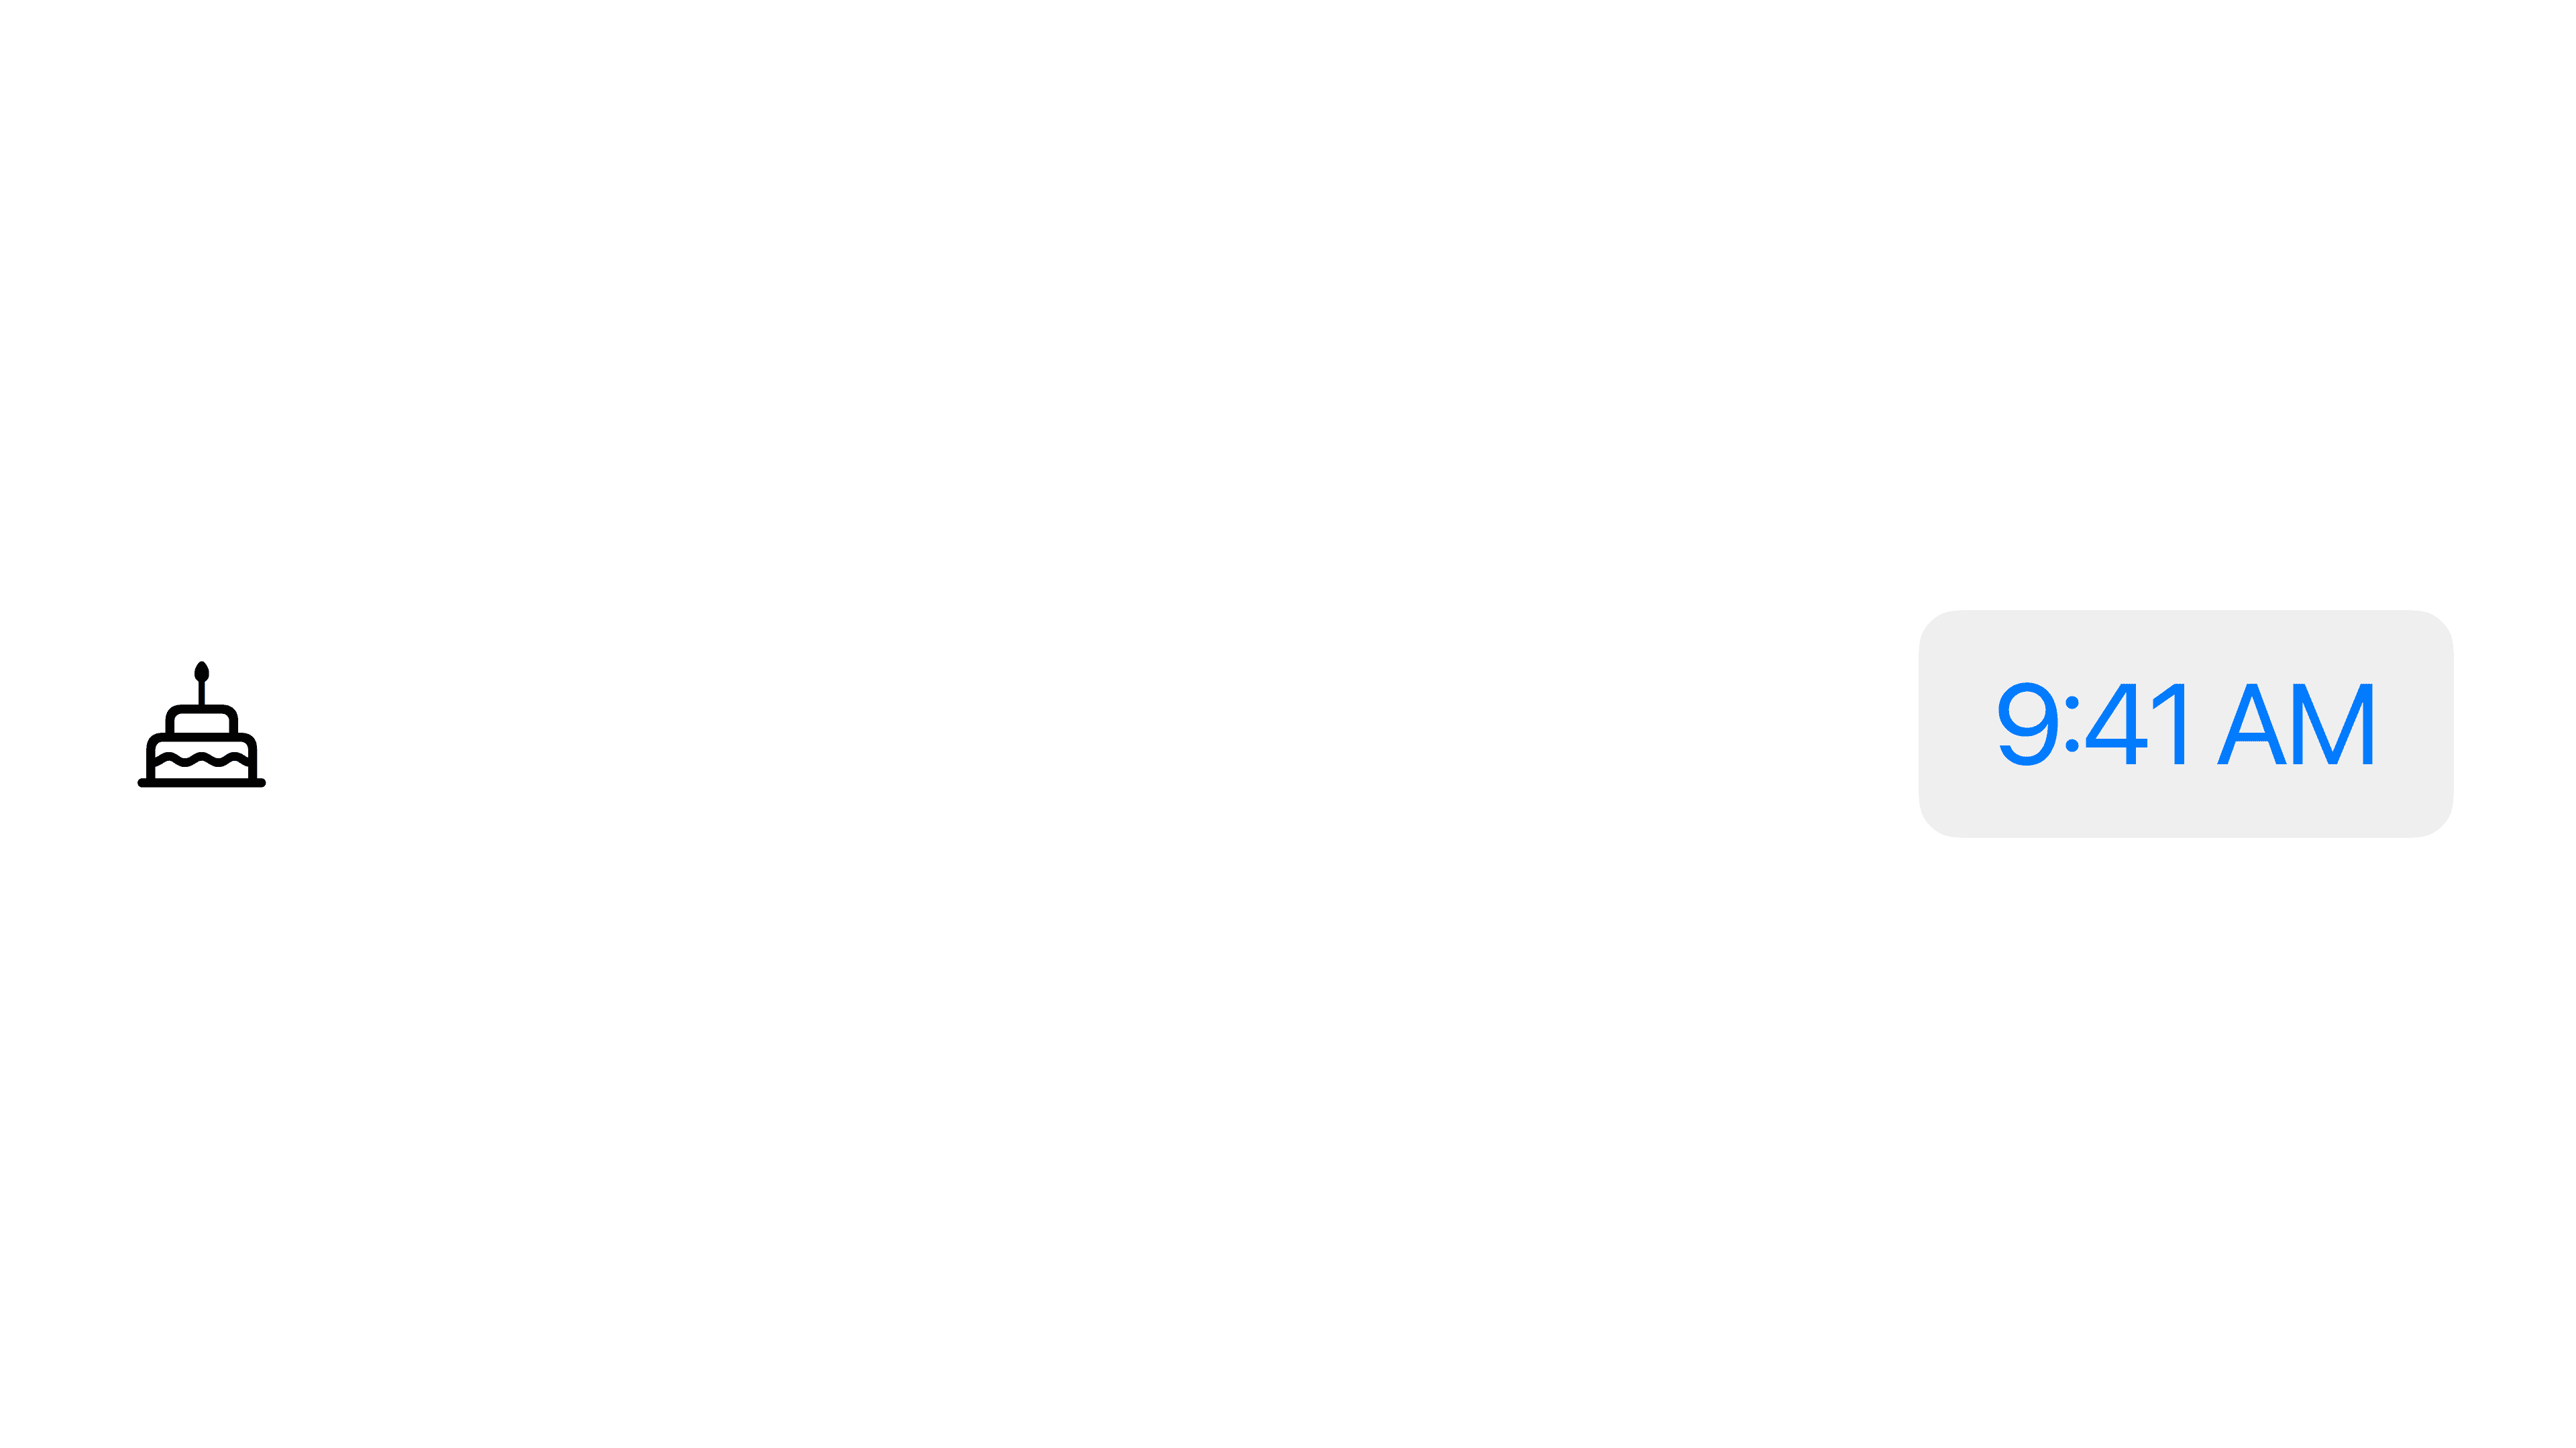Show the time picker from the gray pill
This screenshot has height=1448, width=2576.
(2185, 723)
